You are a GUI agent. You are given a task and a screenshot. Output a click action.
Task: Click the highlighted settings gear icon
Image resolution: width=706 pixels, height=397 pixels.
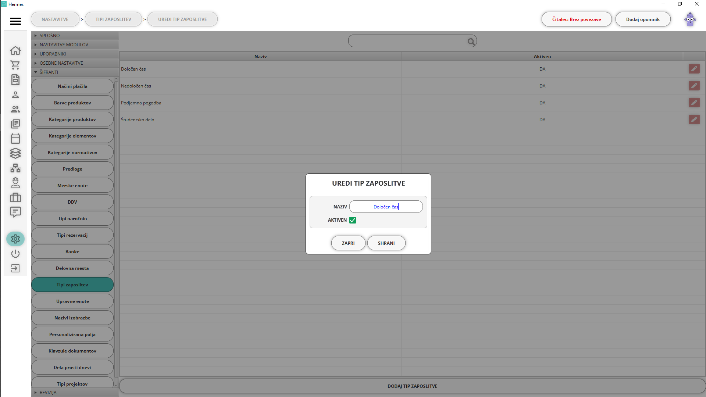15,239
